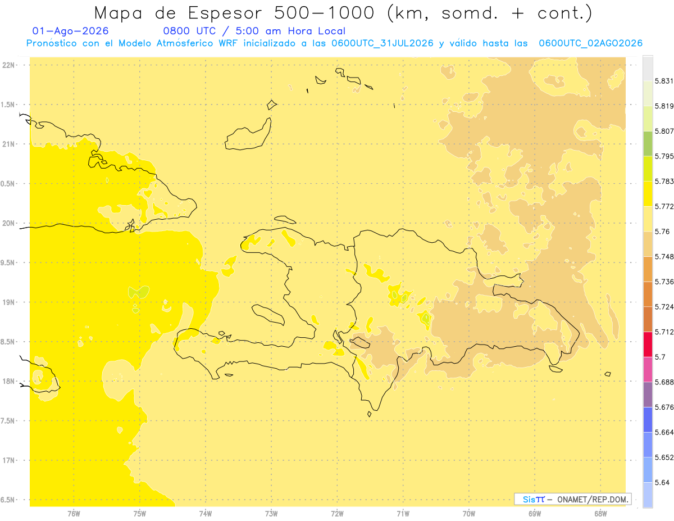Click the colorbar value "5.736"
This screenshot has height=521, width=674.
(x=664, y=282)
